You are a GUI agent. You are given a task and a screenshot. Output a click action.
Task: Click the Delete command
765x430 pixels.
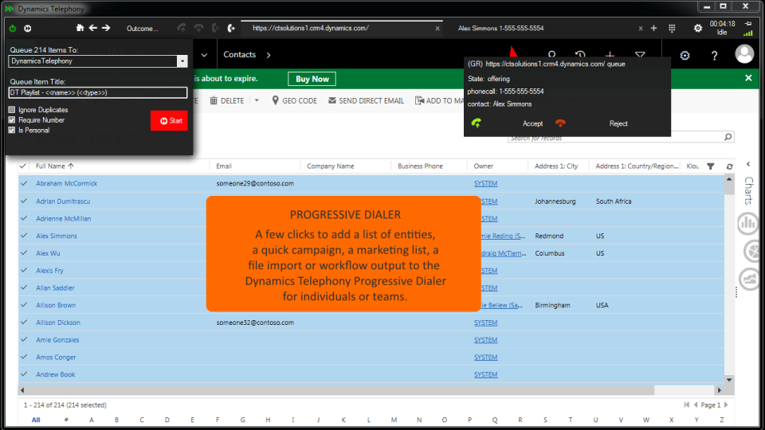click(227, 100)
